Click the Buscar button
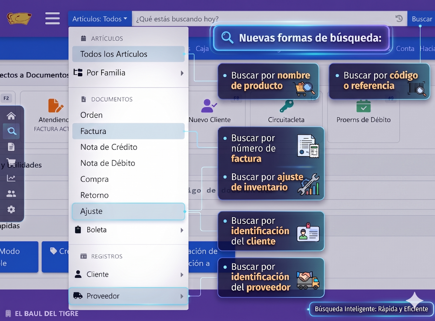 [x=422, y=19]
